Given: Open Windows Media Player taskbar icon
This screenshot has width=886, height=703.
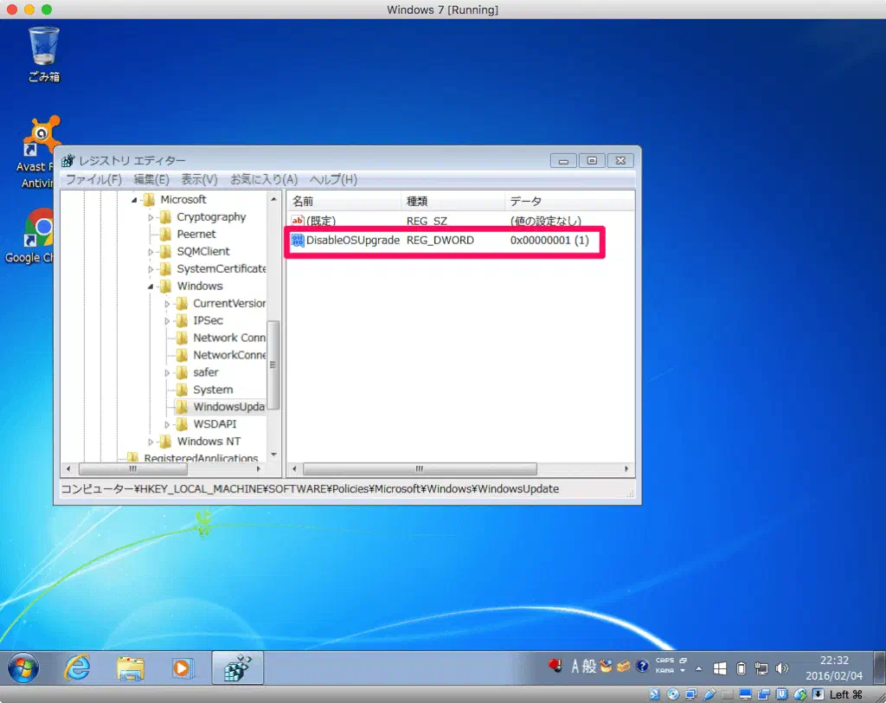Looking at the screenshot, I should (183, 668).
